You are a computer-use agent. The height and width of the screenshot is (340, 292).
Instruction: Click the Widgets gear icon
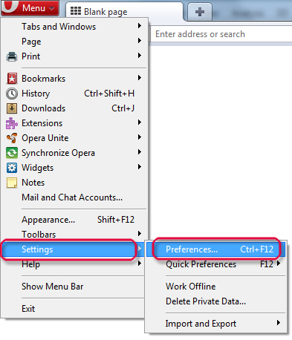pyautogui.click(x=12, y=168)
